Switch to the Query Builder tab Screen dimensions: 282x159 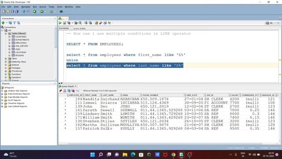click(79, 28)
